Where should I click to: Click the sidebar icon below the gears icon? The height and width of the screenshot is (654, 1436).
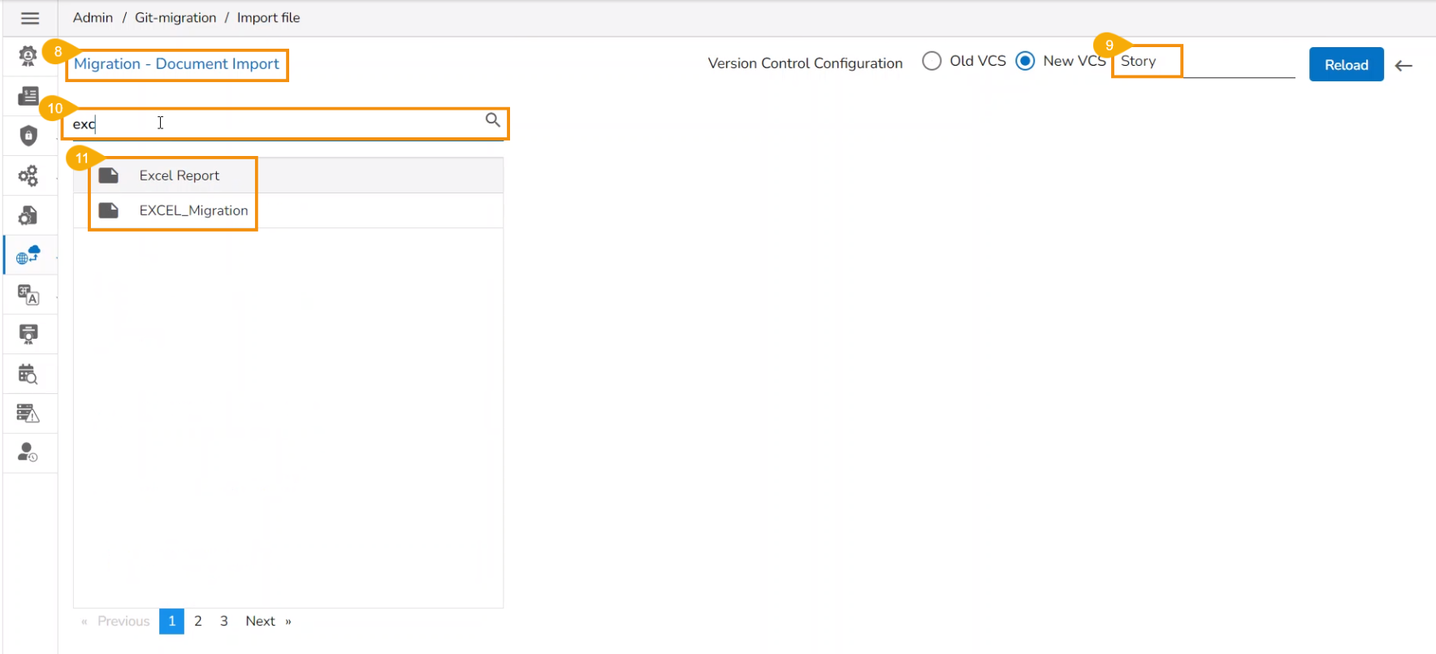pyautogui.click(x=28, y=215)
